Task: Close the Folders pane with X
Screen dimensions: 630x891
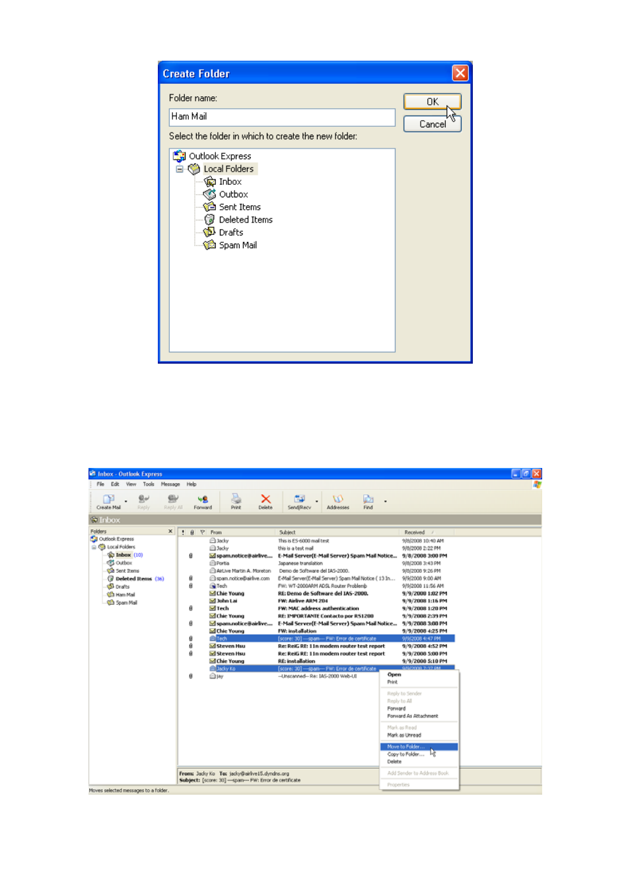Action: tap(170, 531)
